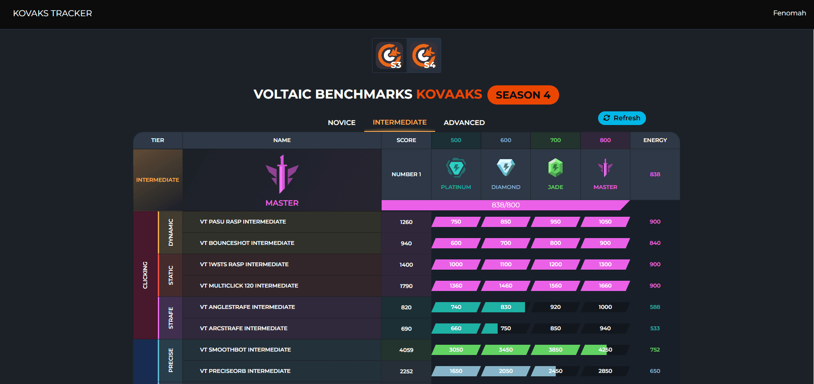Expand the CLICKING category section
The image size is (814, 384).
146,275
